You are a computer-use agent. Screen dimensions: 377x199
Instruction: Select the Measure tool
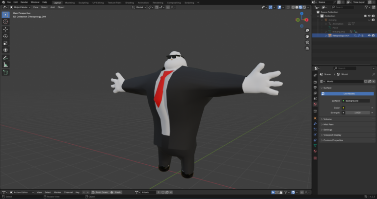click(5, 65)
